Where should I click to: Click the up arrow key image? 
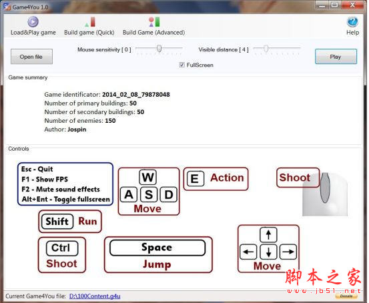point(268,235)
